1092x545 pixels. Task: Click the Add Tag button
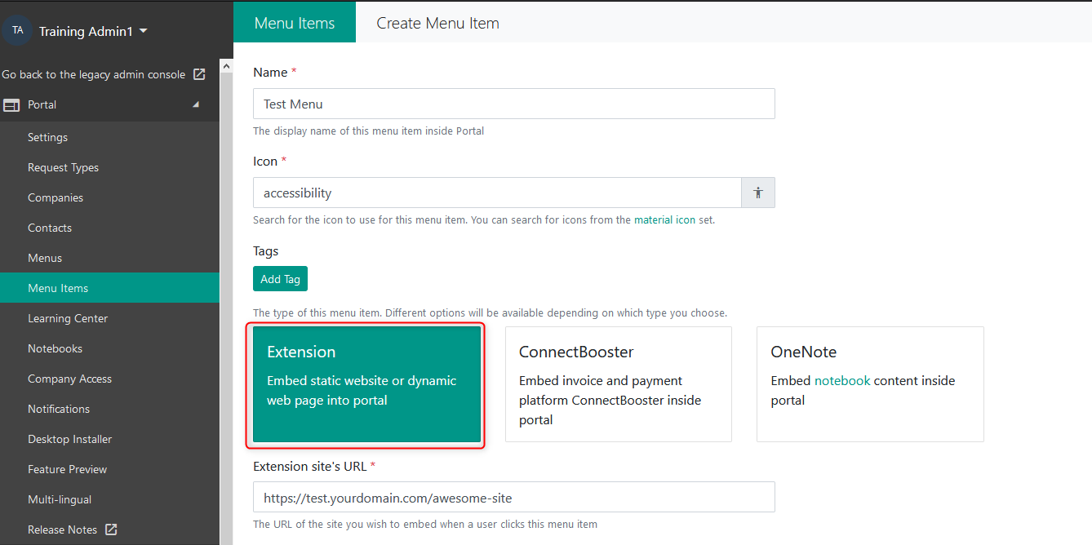(280, 279)
